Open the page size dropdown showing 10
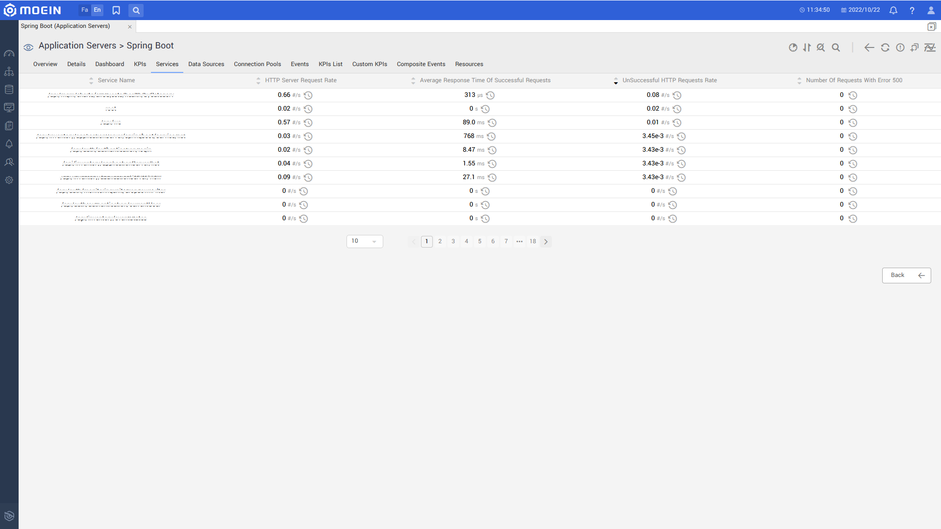 [365, 241]
